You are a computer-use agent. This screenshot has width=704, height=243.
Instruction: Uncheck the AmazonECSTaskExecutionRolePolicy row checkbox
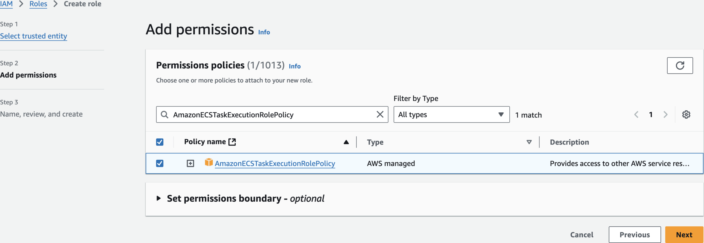tap(160, 163)
